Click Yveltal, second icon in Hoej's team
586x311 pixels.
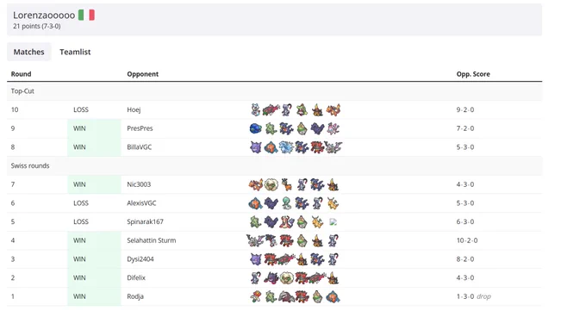pyautogui.click(x=271, y=109)
